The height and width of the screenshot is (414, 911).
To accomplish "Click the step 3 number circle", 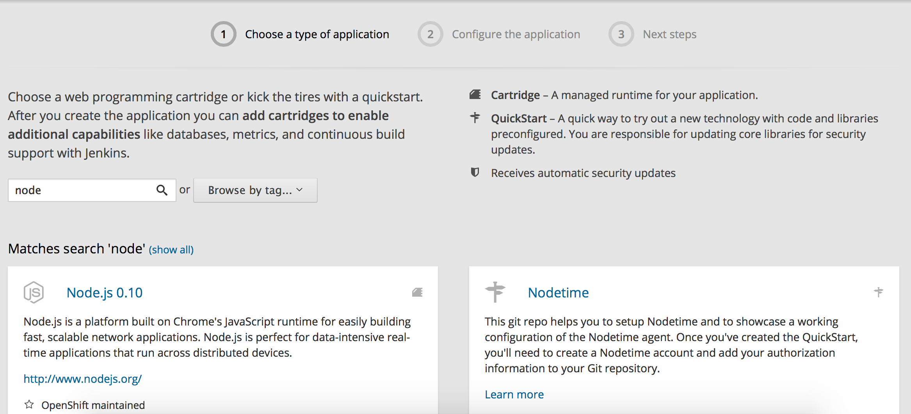I will point(621,34).
